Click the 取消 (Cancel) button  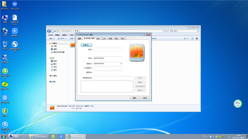[145, 98]
